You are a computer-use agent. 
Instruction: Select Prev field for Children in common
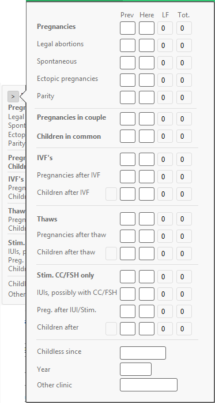[x=127, y=136]
